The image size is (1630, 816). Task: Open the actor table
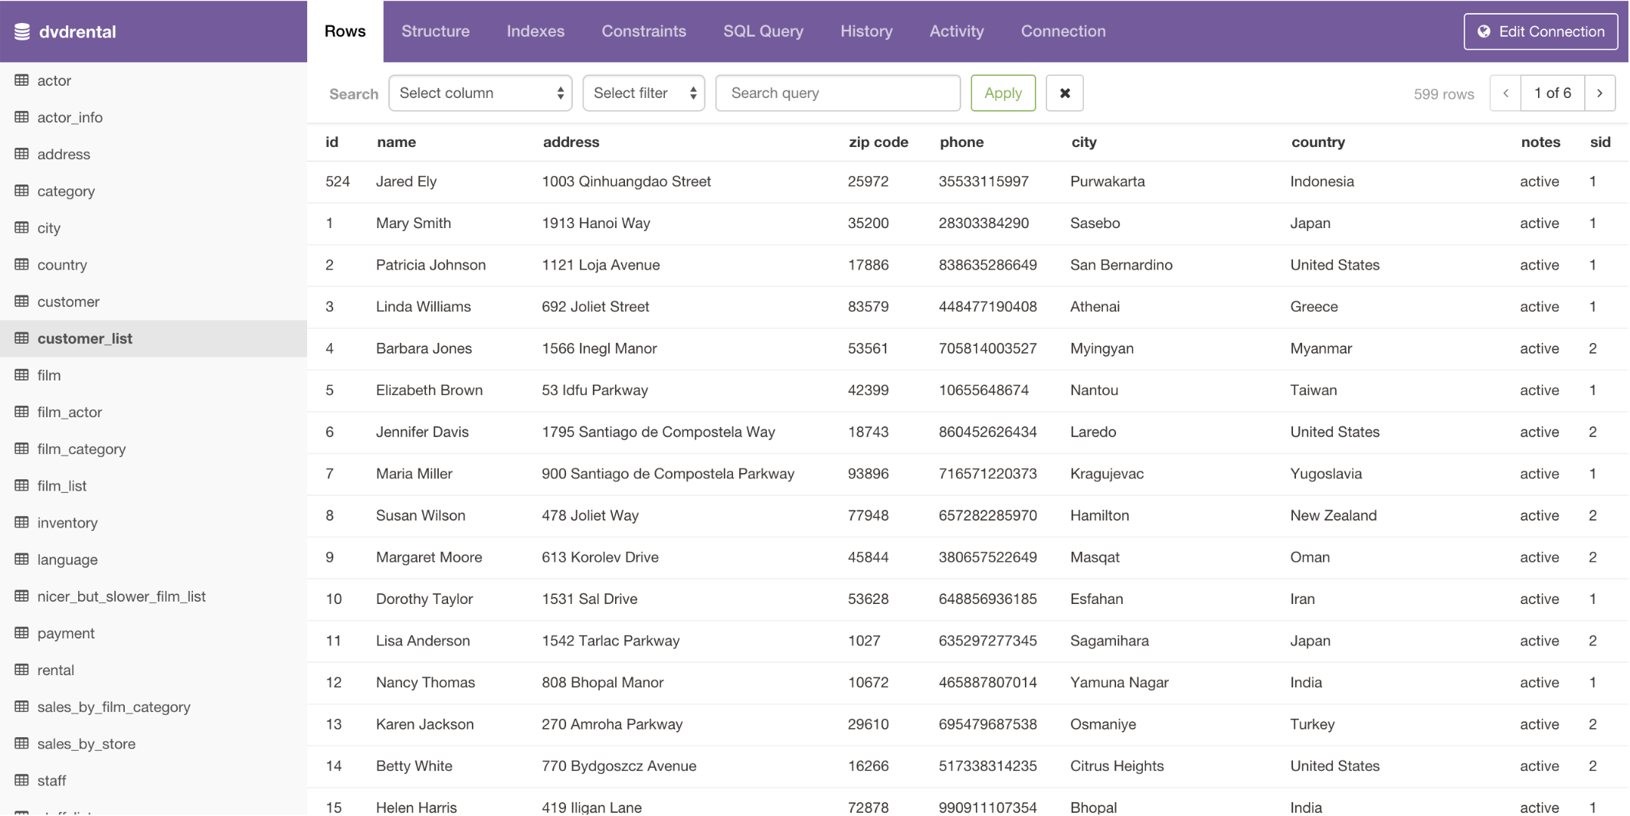click(x=153, y=80)
